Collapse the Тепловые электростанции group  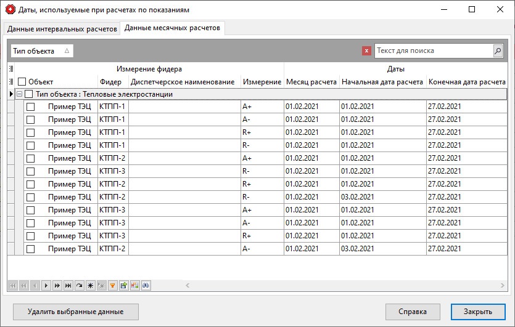coord(19,94)
